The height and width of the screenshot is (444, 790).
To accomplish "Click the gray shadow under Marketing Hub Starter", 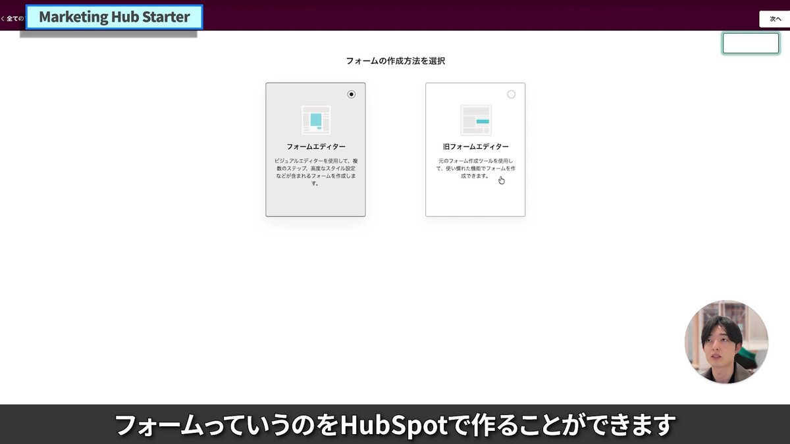I will tap(109, 34).
